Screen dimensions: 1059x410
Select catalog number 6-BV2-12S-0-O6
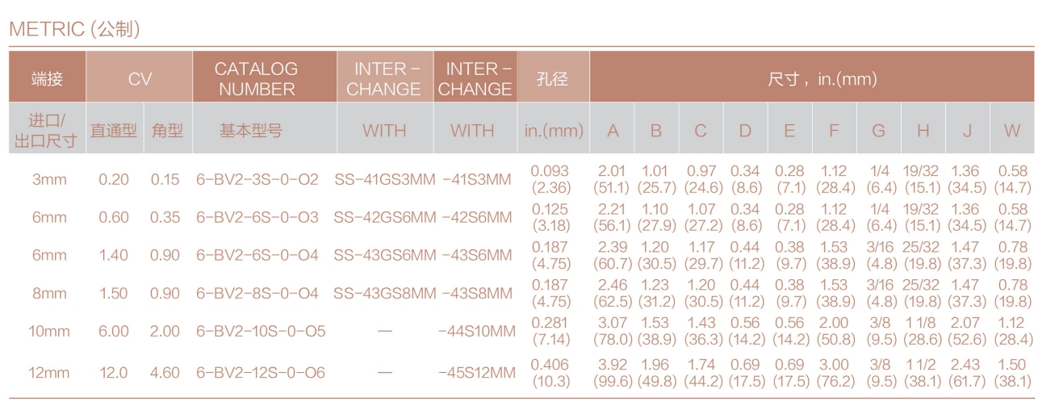point(261,373)
